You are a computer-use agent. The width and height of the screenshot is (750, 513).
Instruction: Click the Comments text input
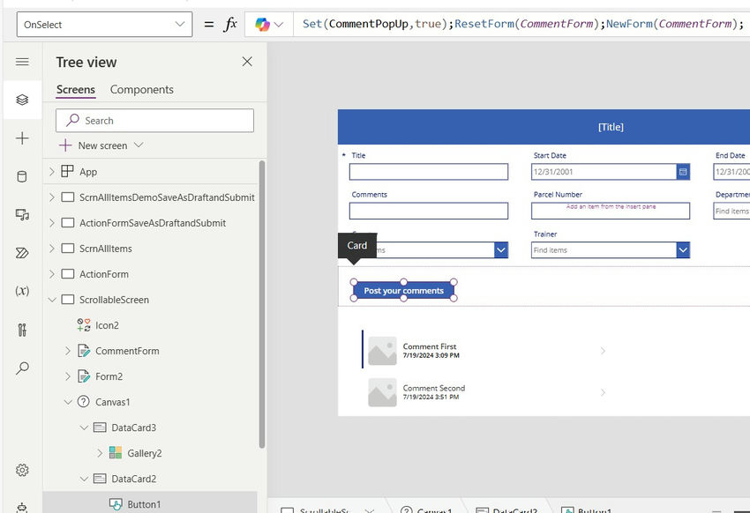tap(429, 211)
